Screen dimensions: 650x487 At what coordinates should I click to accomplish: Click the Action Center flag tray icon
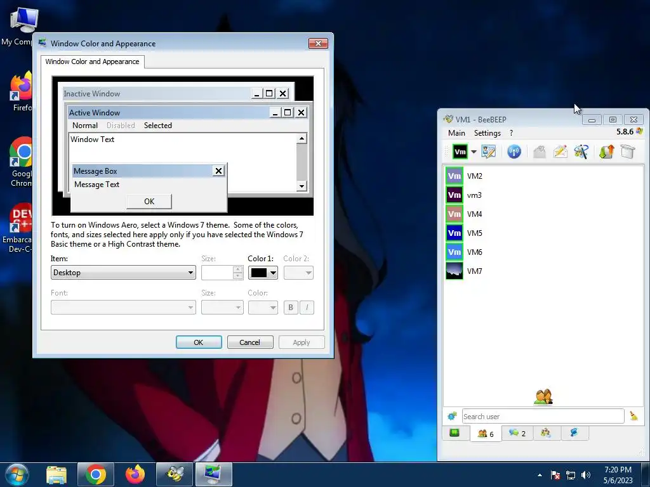pyautogui.click(x=555, y=476)
